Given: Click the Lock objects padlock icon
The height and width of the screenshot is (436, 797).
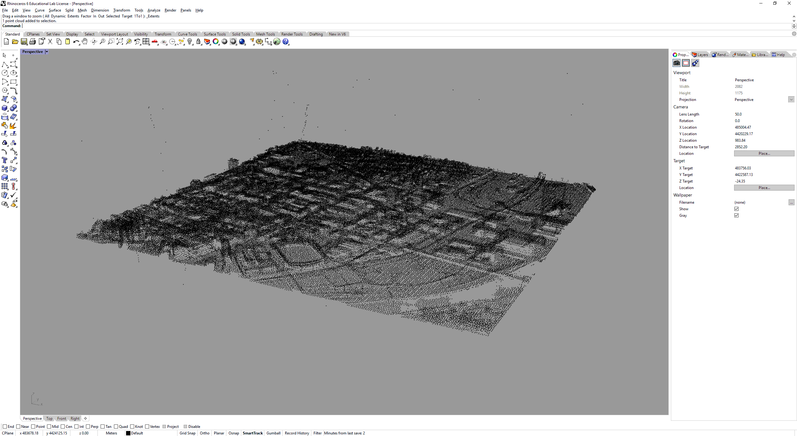Looking at the screenshot, I should coord(198,42).
